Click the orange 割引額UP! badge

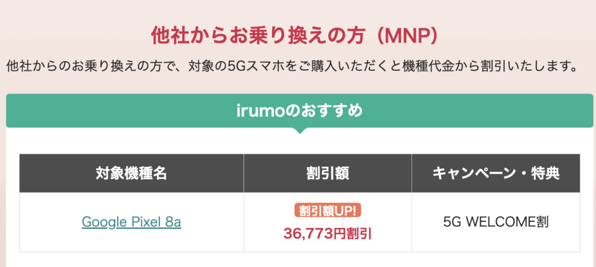[x=327, y=211]
